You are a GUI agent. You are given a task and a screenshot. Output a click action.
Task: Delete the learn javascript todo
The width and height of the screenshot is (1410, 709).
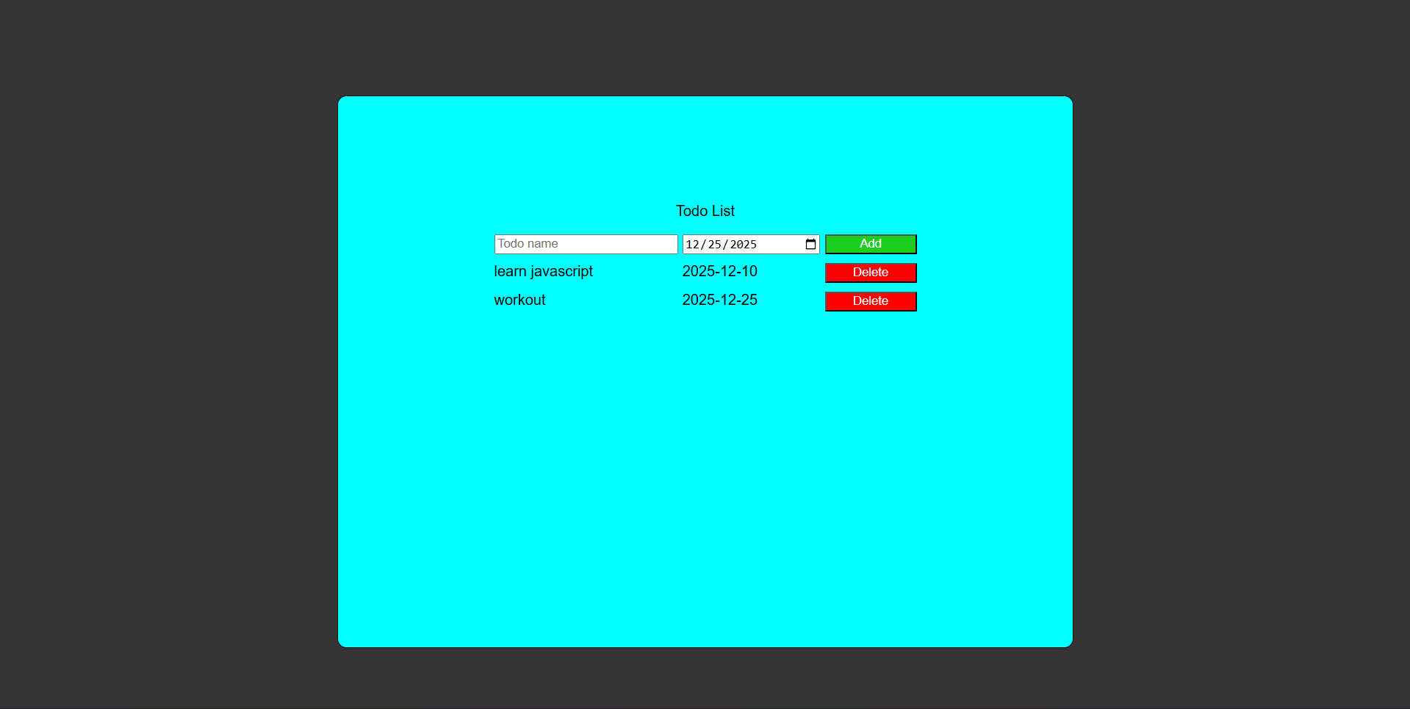(870, 273)
